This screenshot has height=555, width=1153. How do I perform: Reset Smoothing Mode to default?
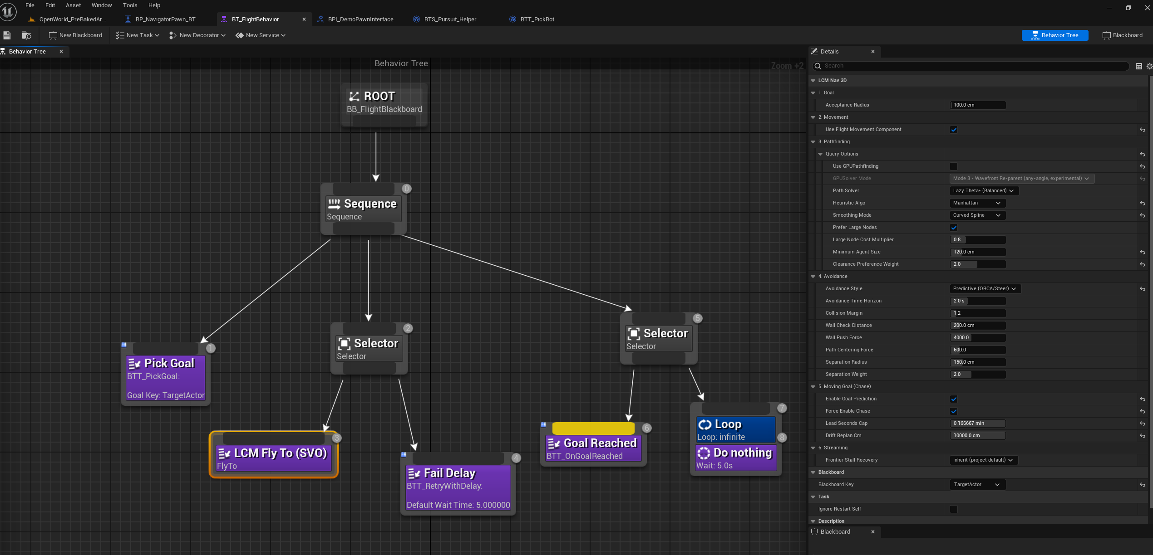click(1142, 215)
